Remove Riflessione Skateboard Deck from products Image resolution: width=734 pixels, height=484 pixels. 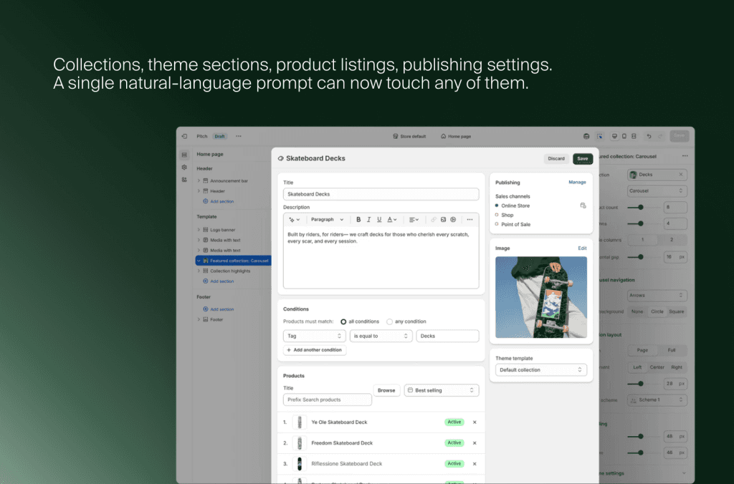click(475, 464)
